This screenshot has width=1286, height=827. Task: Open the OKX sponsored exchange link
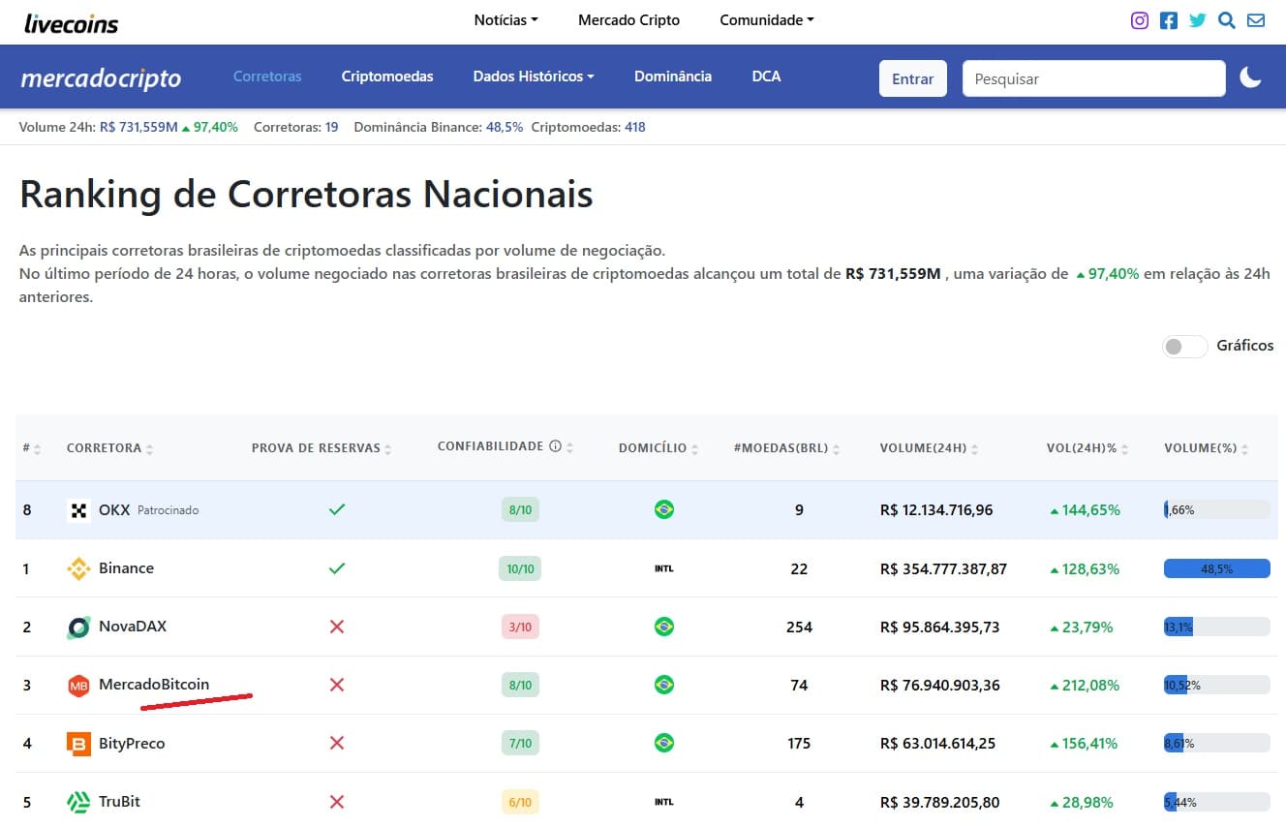pyautogui.click(x=114, y=509)
